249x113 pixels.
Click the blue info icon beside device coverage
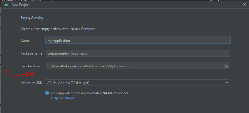[47, 93]
